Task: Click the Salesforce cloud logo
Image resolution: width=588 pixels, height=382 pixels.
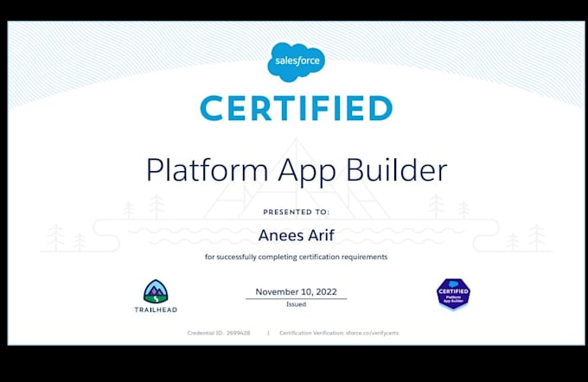Action: pos(296,62)
